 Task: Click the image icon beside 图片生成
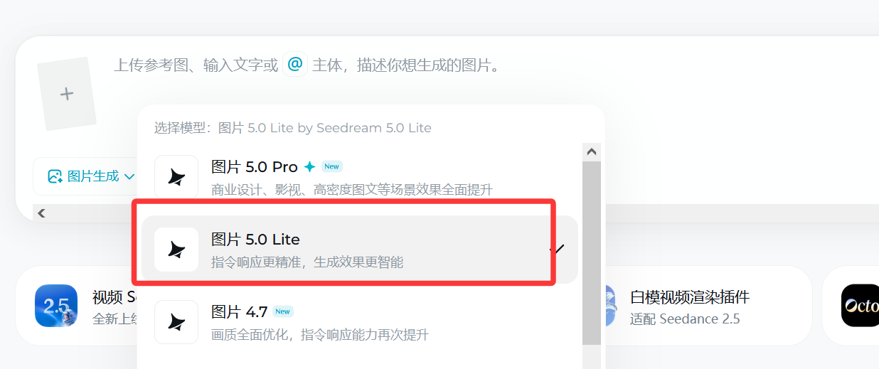coord(55,176)
